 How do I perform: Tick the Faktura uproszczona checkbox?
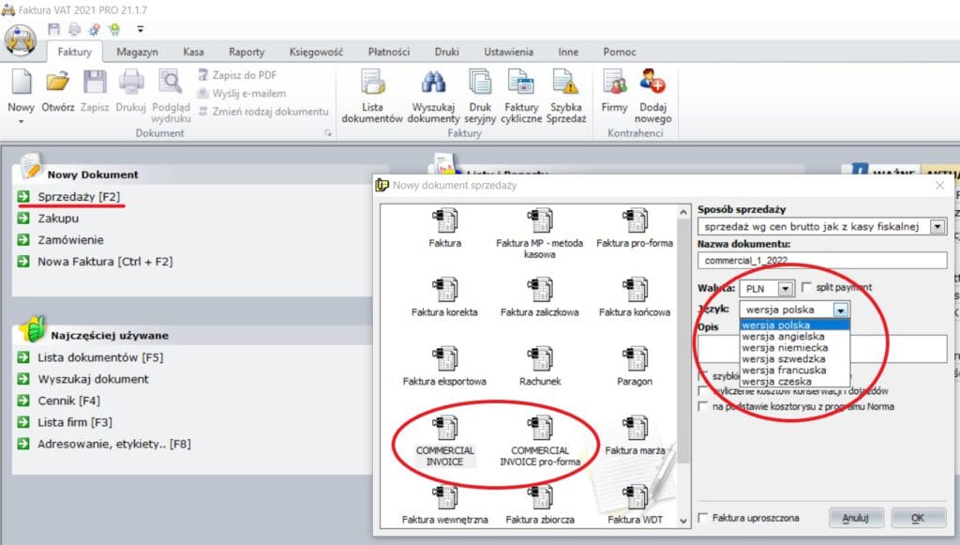point(704,518)
